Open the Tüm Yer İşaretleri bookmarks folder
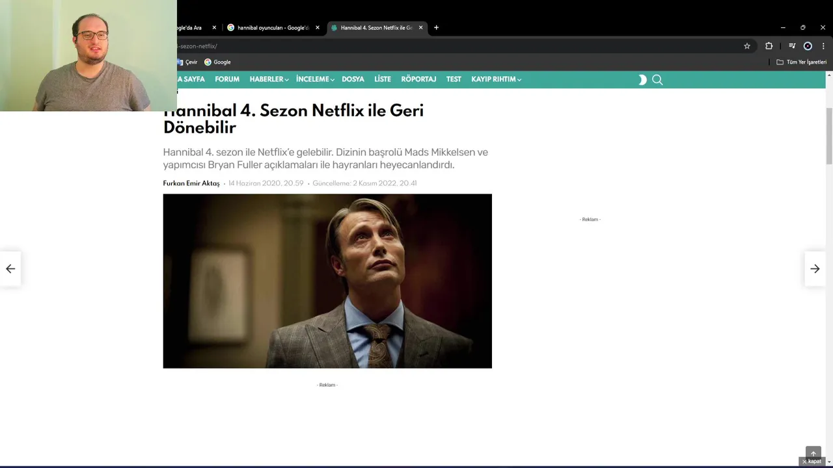This screenshot has height=468, width=833. [801, 62]
